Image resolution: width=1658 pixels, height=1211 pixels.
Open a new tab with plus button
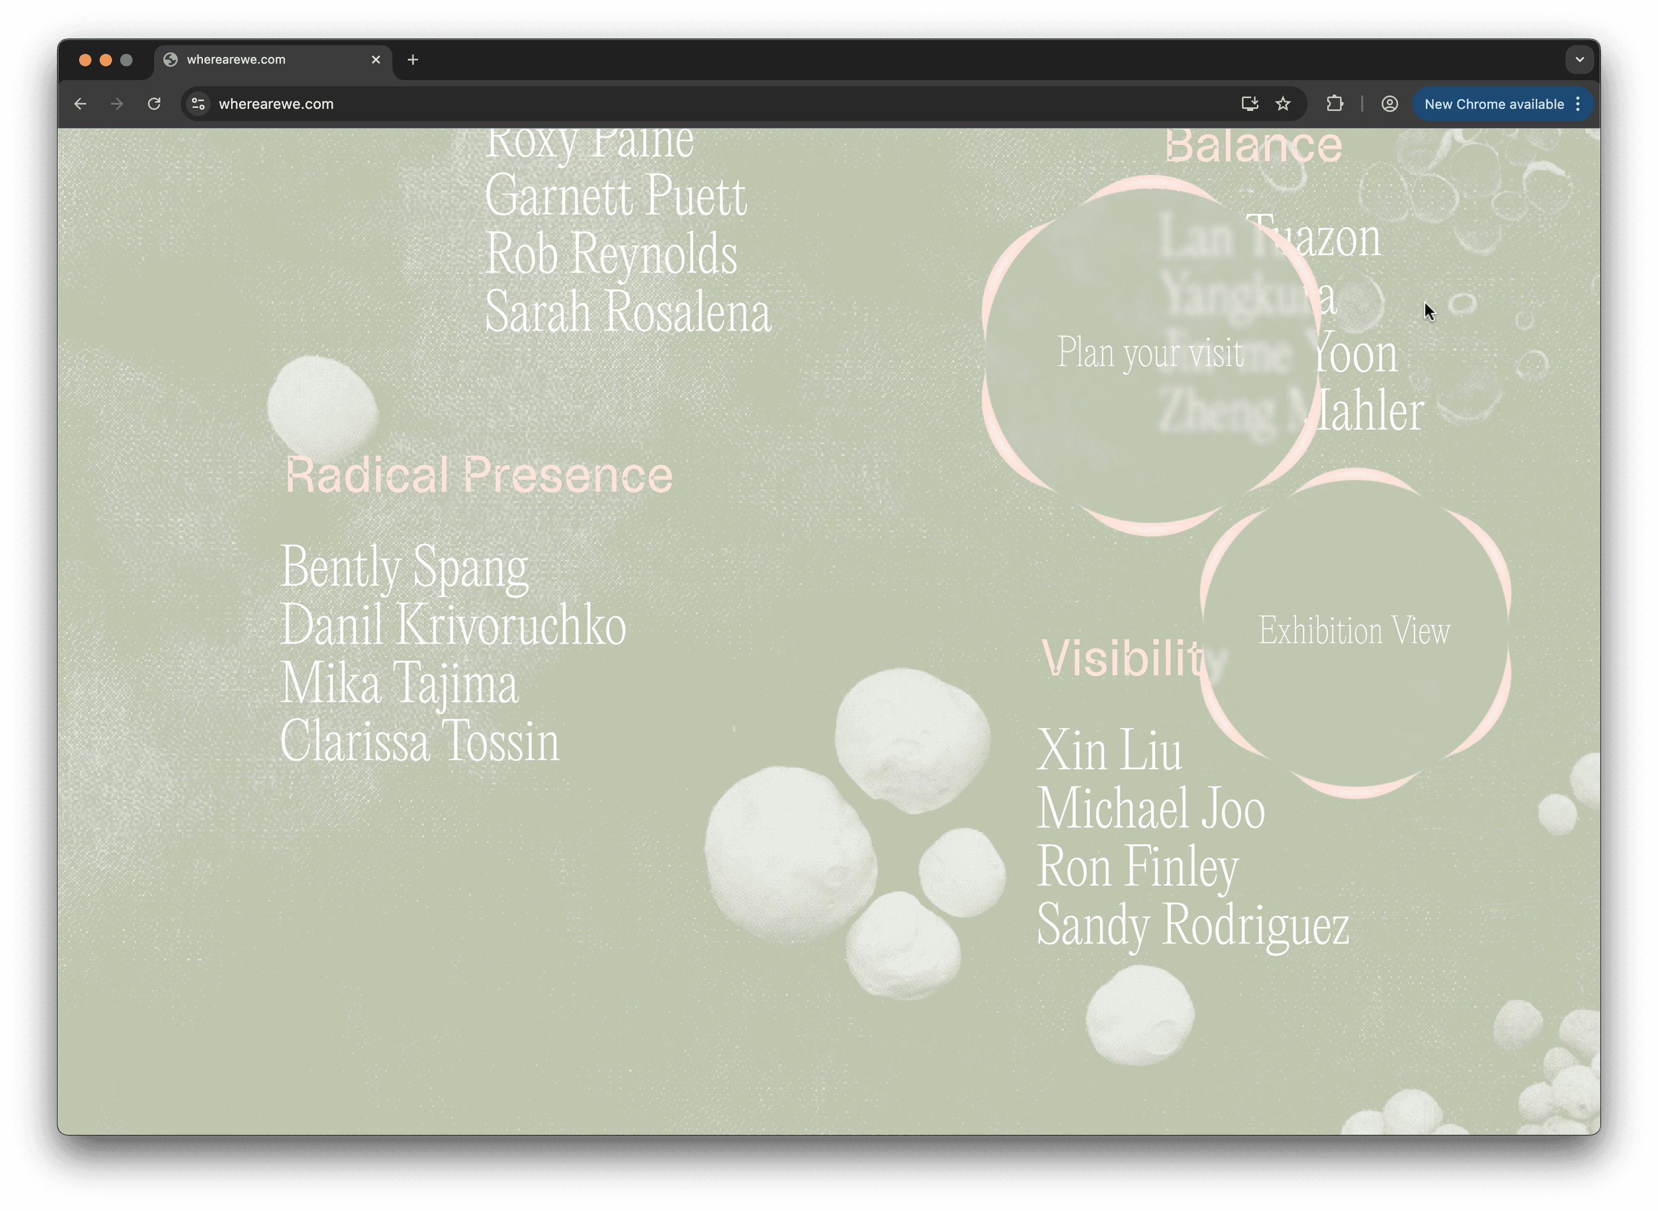[x=412, y=60]
